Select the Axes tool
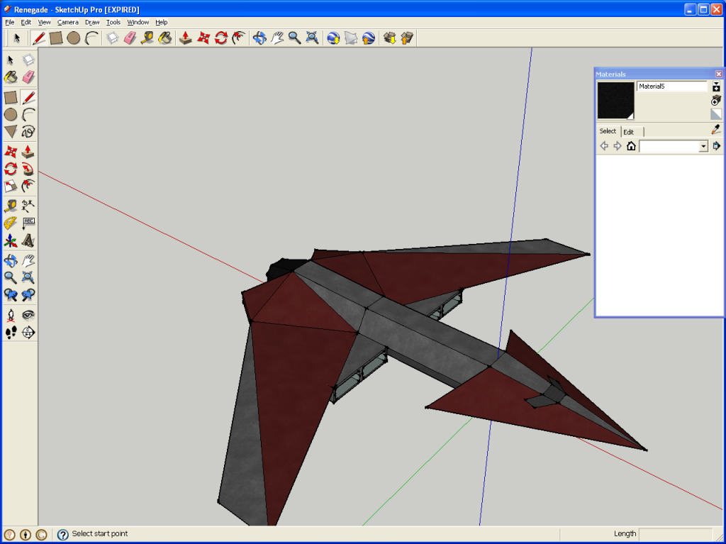 (x=11, y=241)
